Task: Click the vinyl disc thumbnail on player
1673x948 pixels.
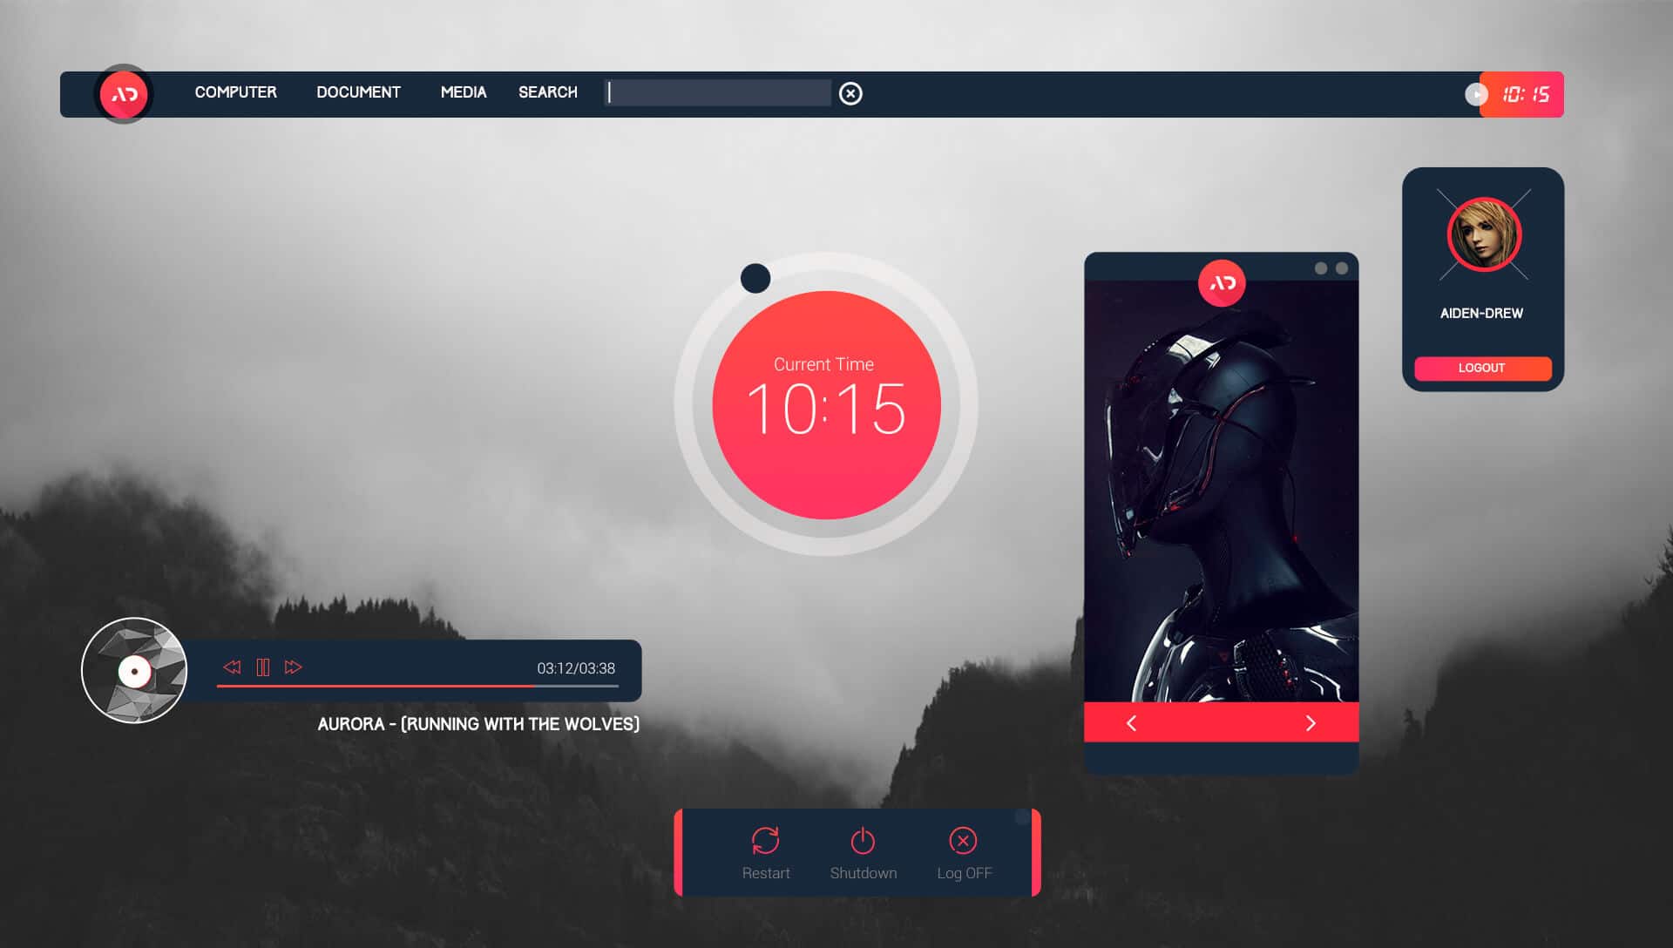Action: click(136, 671)
